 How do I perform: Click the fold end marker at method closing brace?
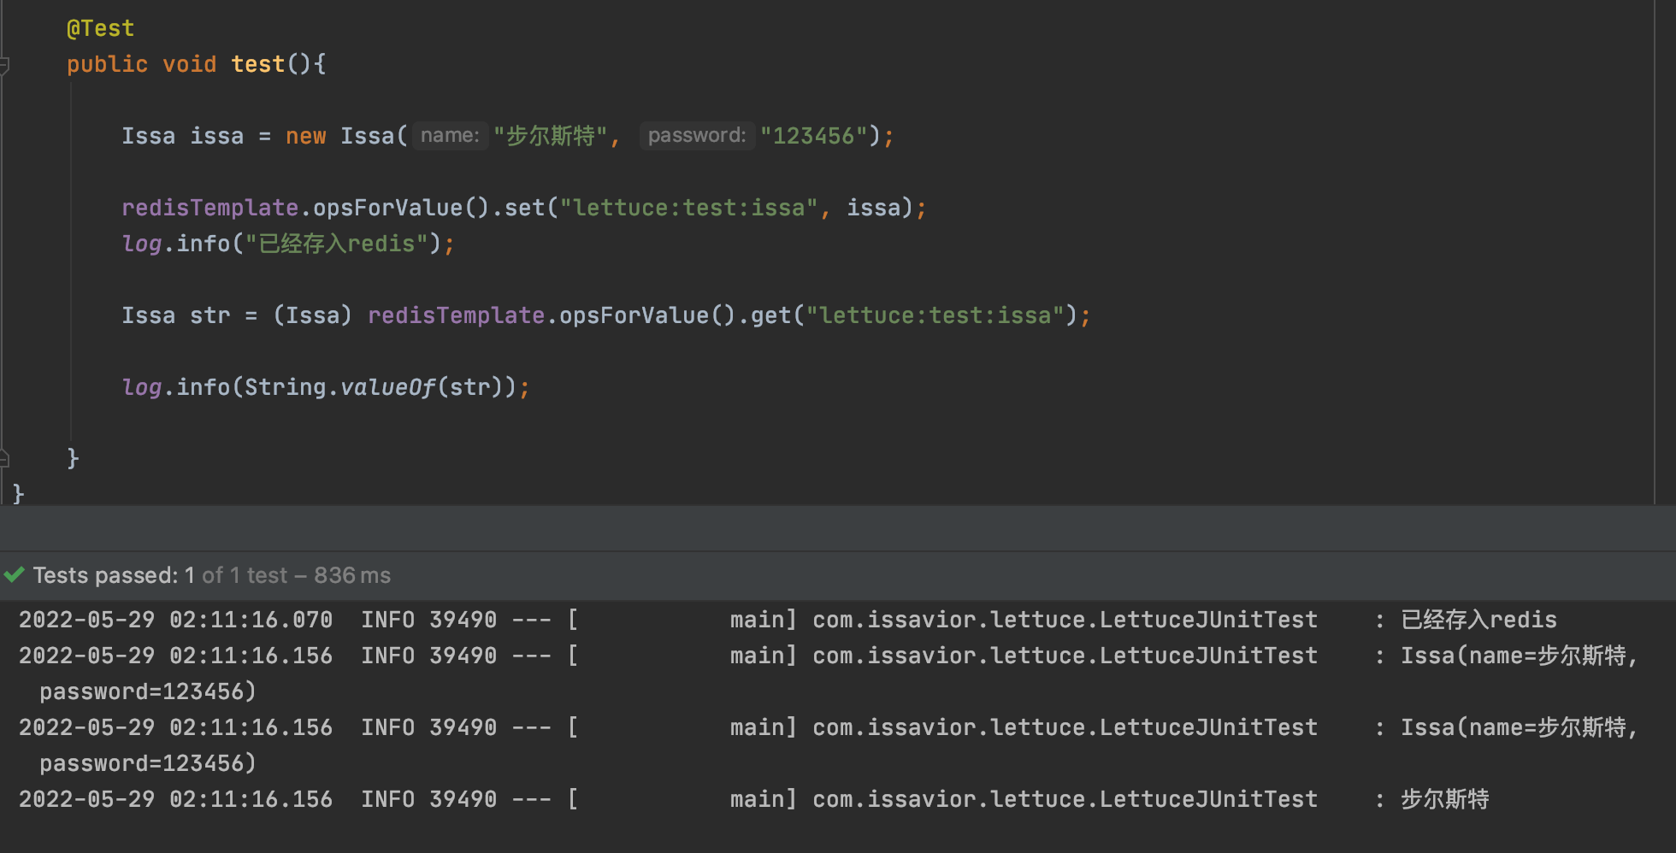4,458
